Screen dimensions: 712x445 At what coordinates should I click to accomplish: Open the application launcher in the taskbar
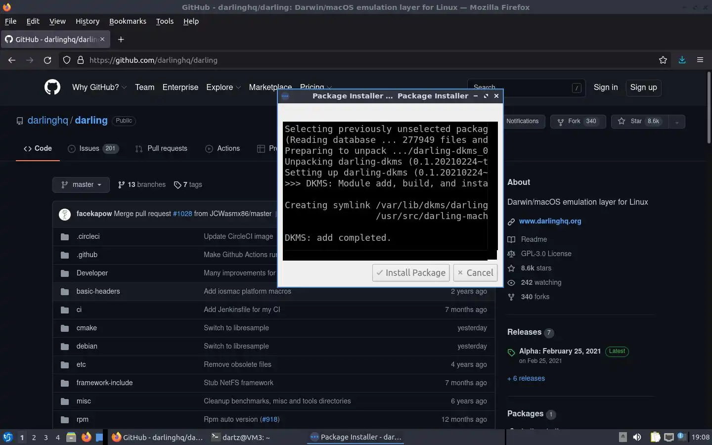point(8,437)
